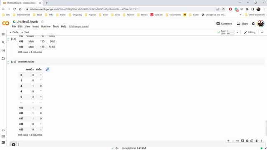The image size is (267, 150).
Task: Open the Editing mode dropdown
Action: coord(249,32)
